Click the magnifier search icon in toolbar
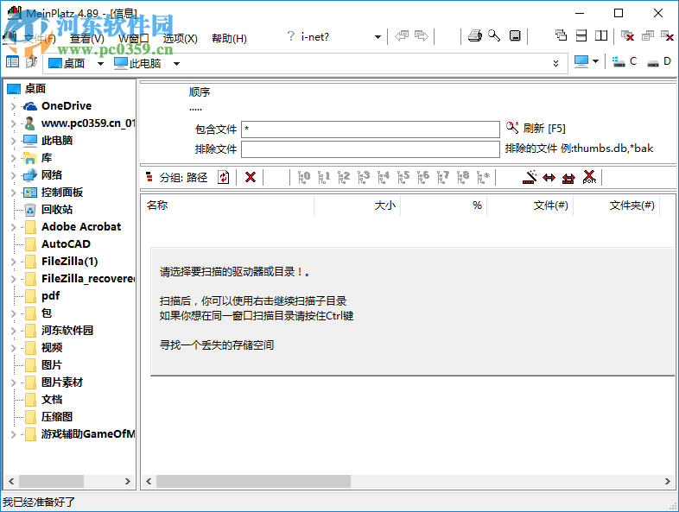Viewport: 679px width, 512px height. 494,36
